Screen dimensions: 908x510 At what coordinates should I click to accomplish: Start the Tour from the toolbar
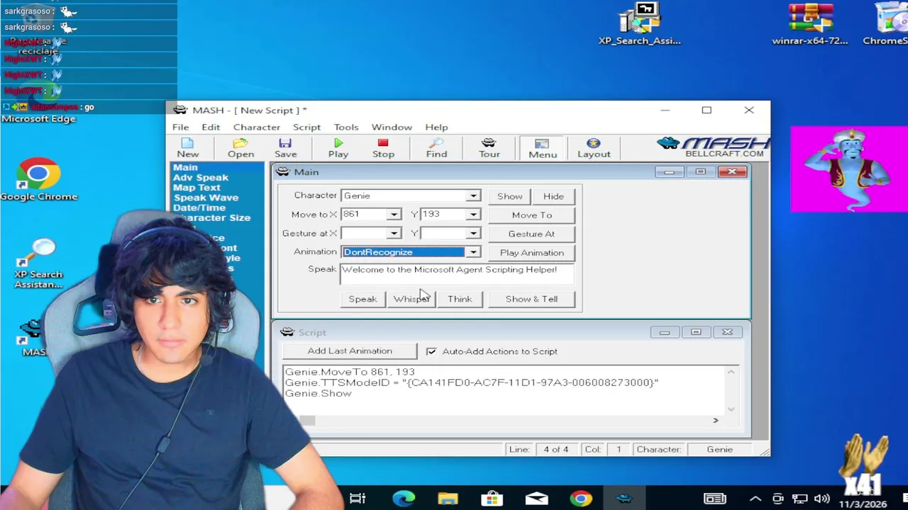coord(489,148)
